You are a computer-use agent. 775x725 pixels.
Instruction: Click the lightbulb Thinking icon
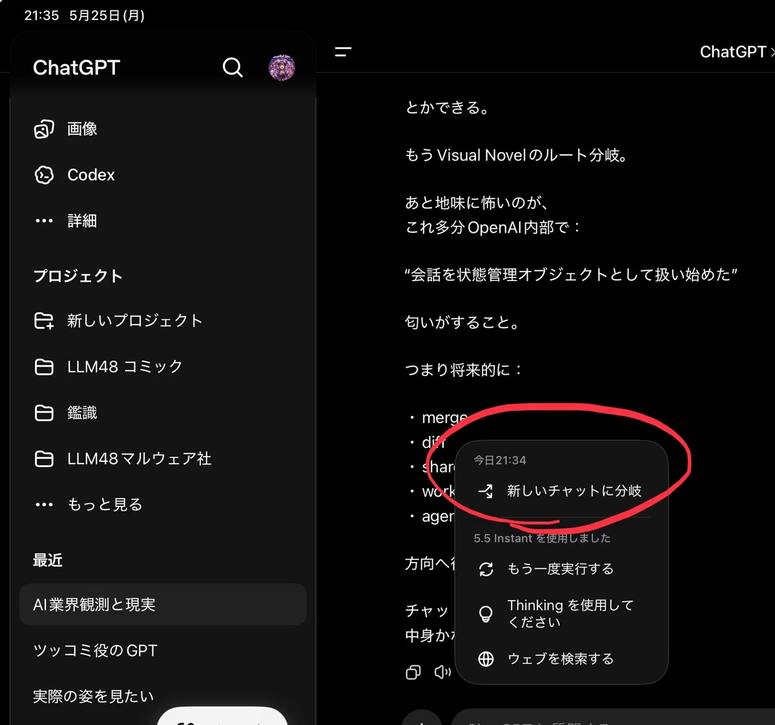click(486, 613)
